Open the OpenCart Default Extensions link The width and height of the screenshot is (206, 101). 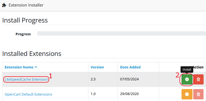pos(28,94)
